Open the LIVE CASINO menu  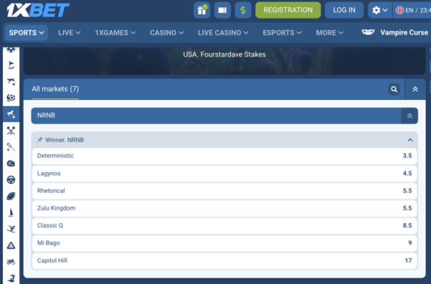(223, 33)
